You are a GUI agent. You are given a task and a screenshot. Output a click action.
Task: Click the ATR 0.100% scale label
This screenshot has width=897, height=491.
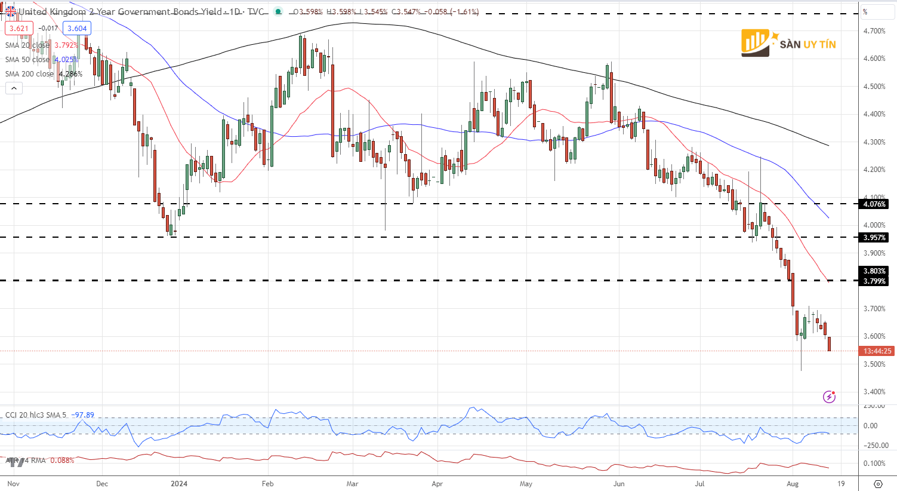point(874,464)
